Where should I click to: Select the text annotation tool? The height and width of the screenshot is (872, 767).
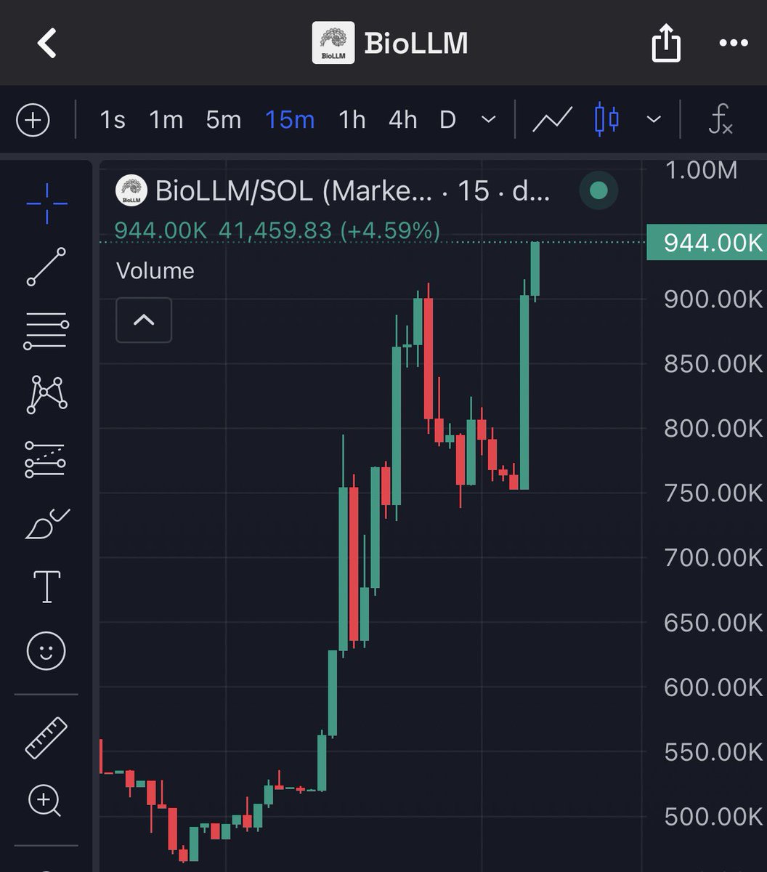click(47, 586)
